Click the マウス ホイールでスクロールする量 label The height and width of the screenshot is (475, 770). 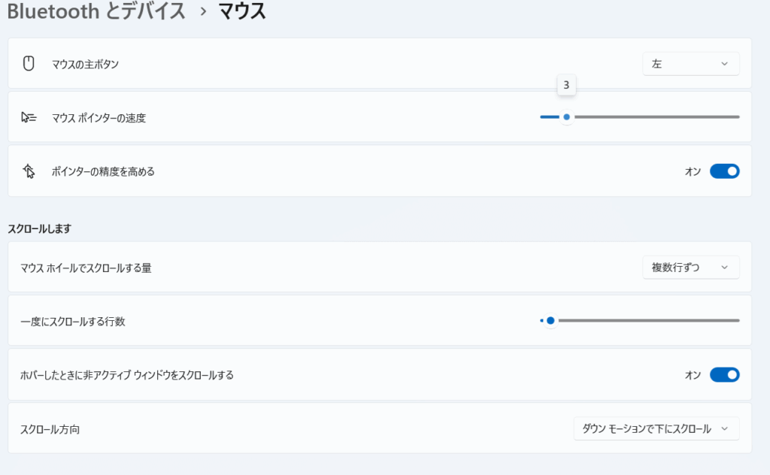(86, 268)
